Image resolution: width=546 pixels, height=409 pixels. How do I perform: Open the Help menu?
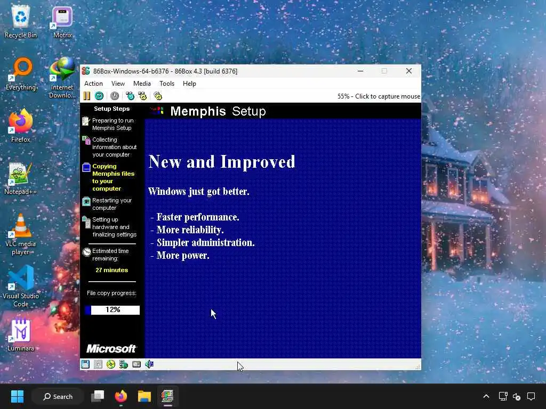(x=189, y=84)
